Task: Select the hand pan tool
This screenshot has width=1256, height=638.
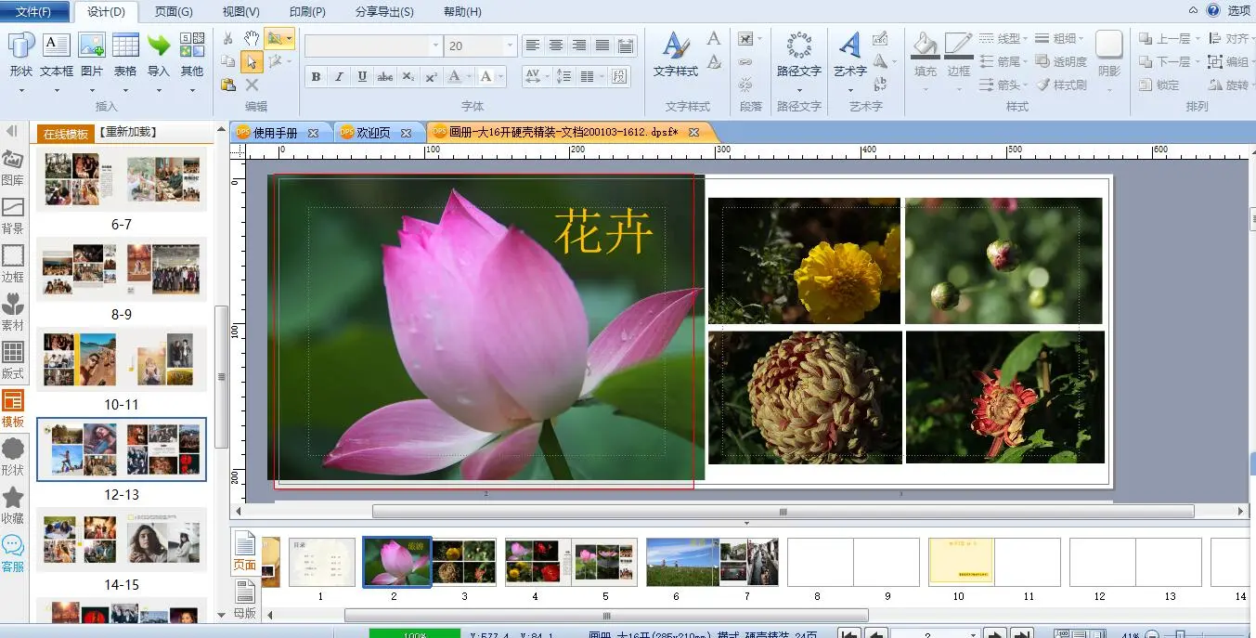Action: (252, 38)
